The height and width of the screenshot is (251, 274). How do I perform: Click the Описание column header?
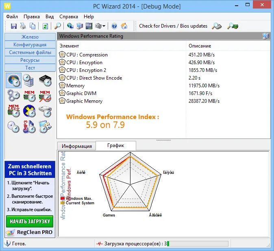pyautogui.click(x=228, y=46)
